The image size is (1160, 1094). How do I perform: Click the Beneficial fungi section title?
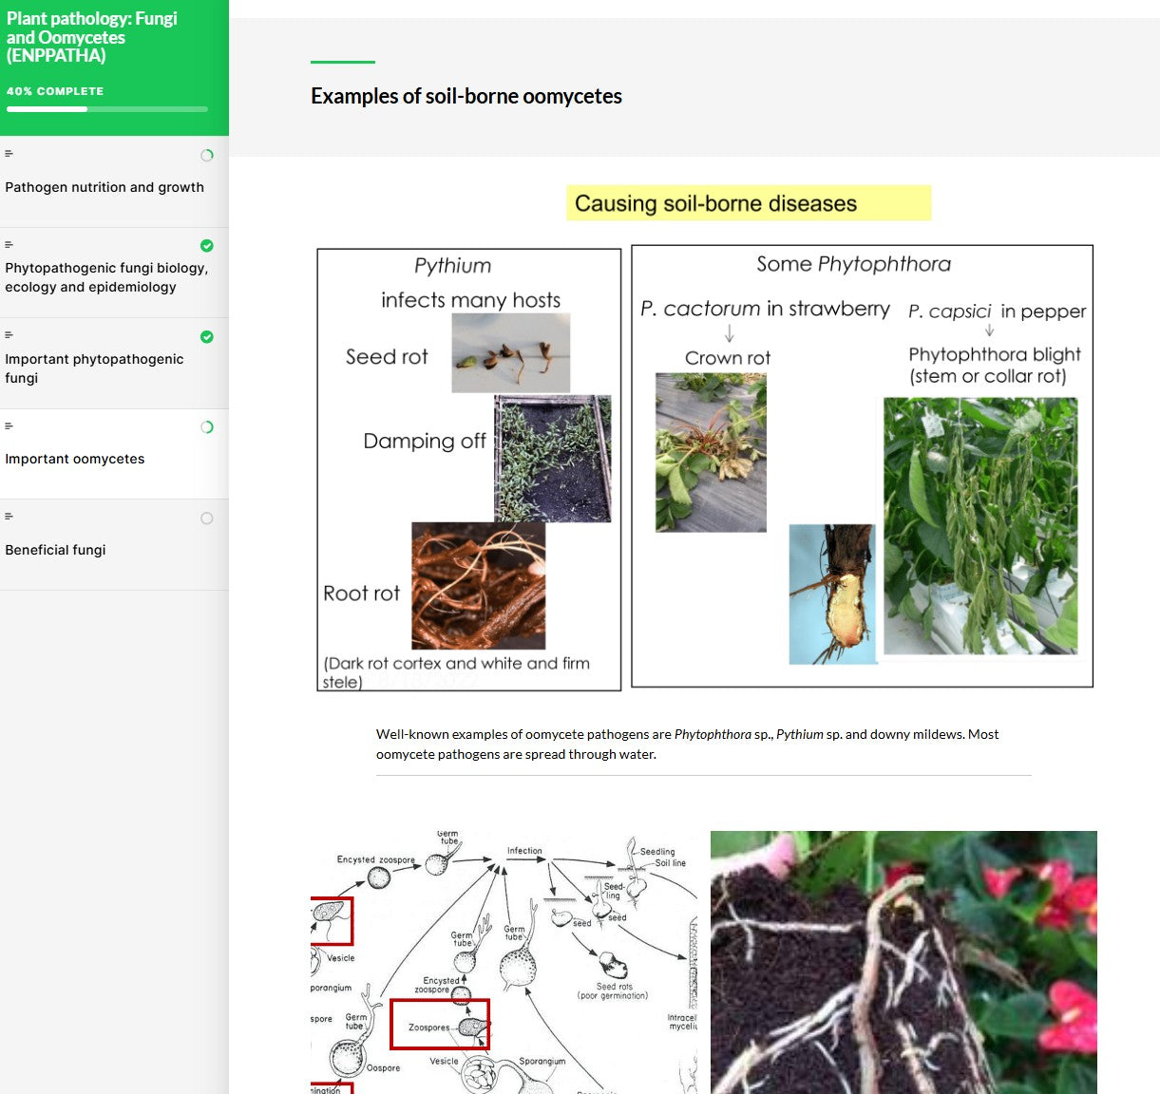click(55, 549)
